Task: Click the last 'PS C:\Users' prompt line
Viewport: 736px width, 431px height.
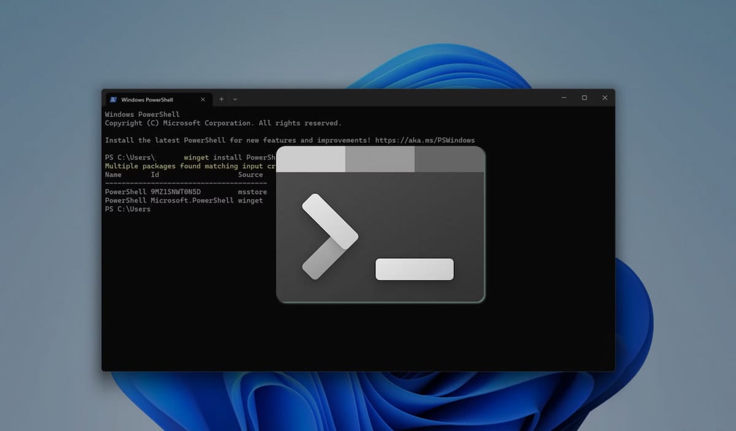Action: point(128,209)
